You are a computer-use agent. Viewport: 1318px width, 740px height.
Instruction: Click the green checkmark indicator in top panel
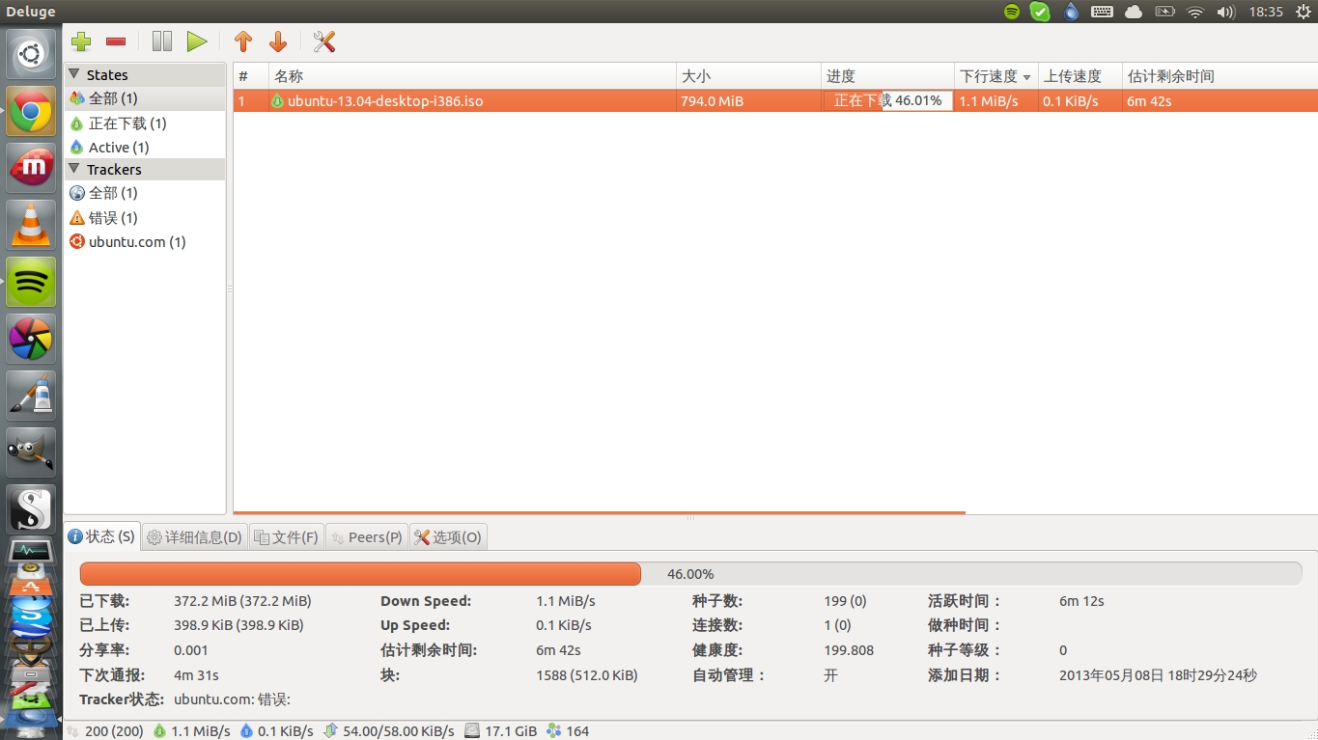[x=1040, y=12]
